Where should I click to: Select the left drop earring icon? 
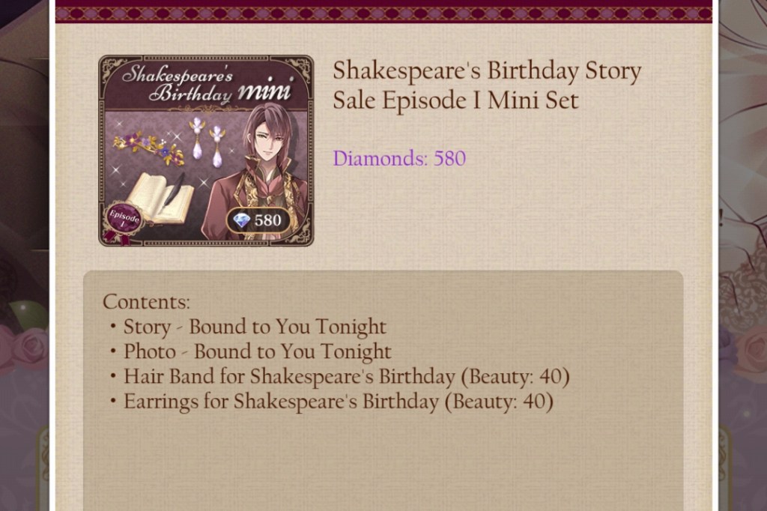197,137
